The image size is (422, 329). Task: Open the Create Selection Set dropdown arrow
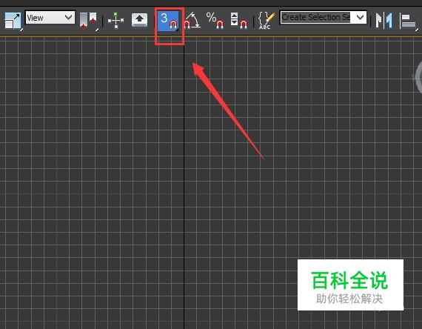pyautogui.click(x=360, y=18)
